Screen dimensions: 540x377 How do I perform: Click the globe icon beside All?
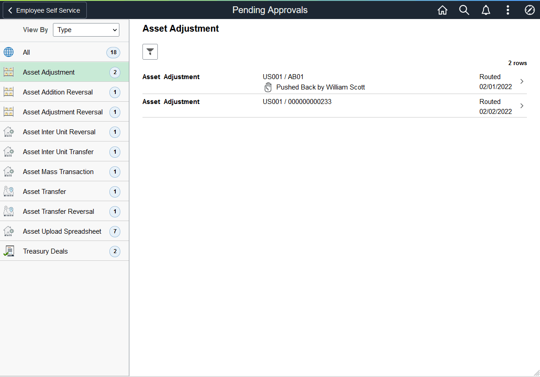(x=9, y=52)
